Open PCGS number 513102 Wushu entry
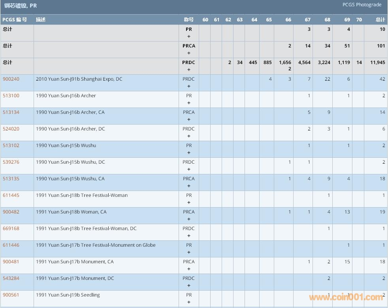388x308 pixels. (x=11, y=145)
